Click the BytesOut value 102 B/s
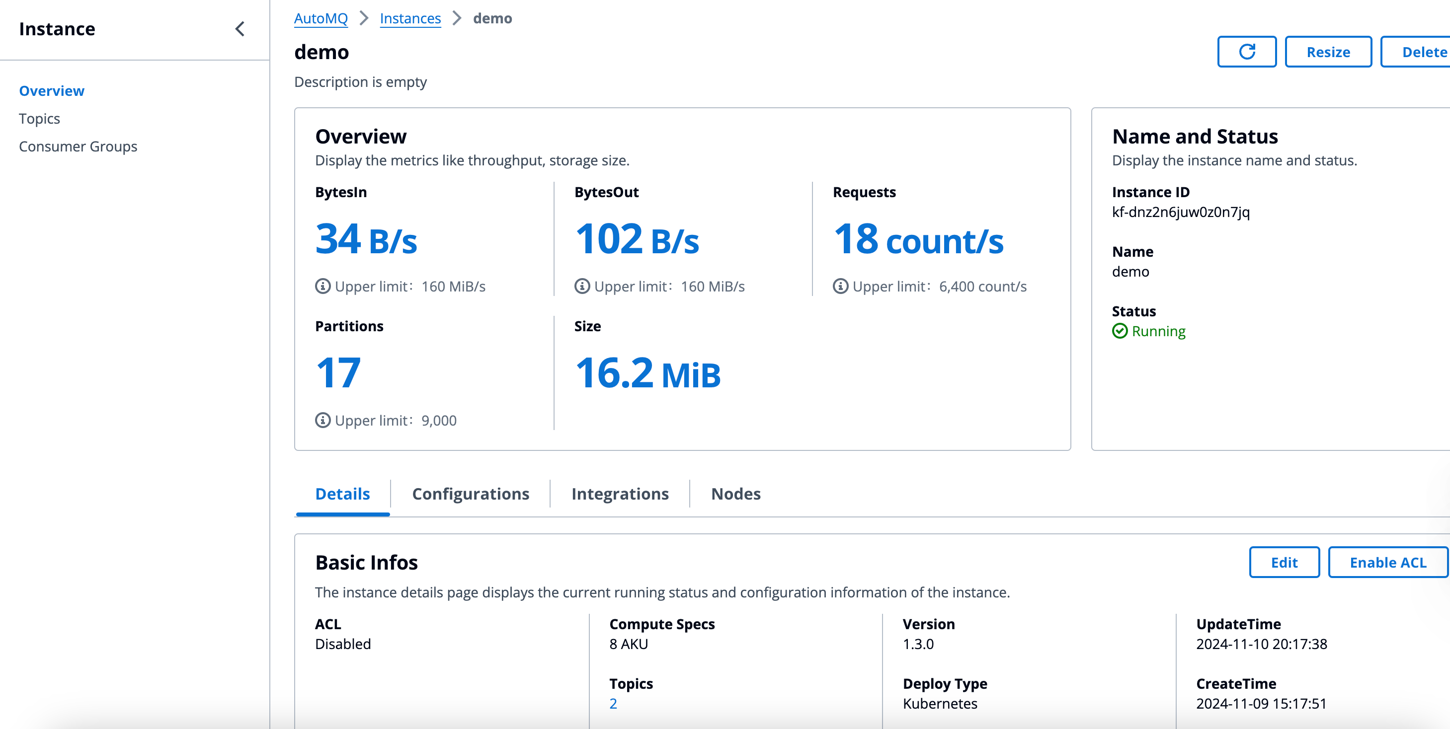This screenshot has width=1450, height=729. tap(637, 239)
